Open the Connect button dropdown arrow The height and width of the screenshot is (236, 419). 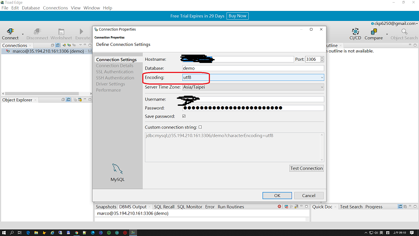coord(23,34)
